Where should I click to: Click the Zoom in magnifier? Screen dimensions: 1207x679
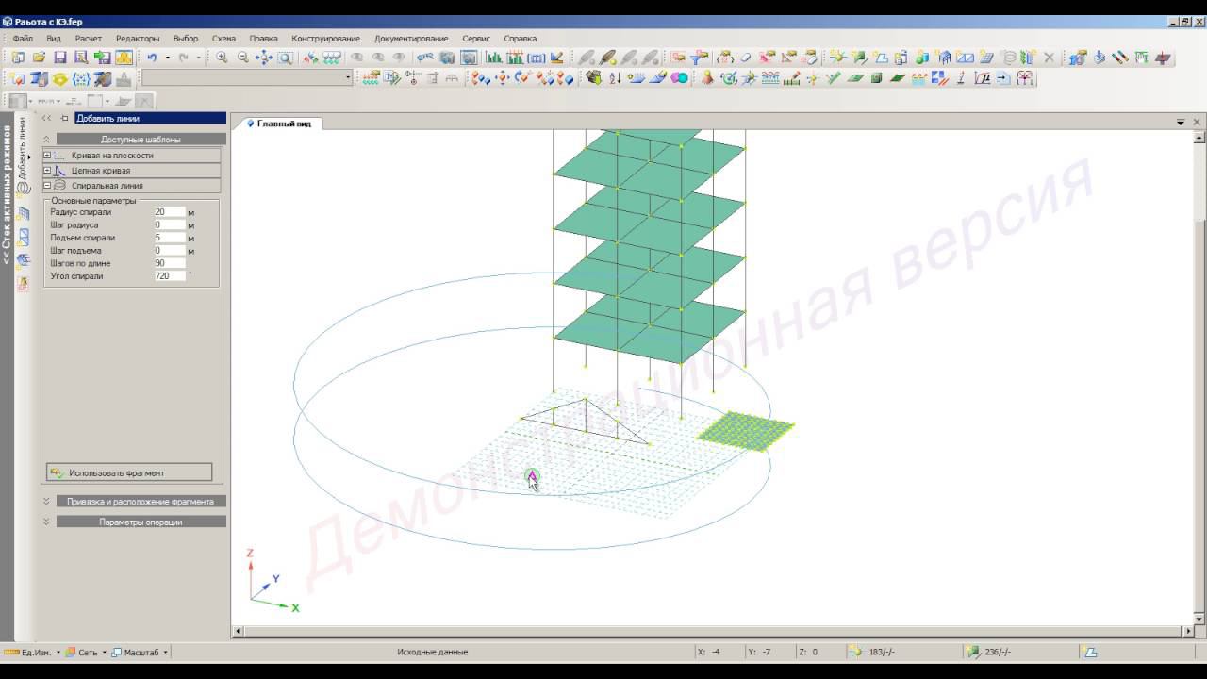tap(222, 58)
